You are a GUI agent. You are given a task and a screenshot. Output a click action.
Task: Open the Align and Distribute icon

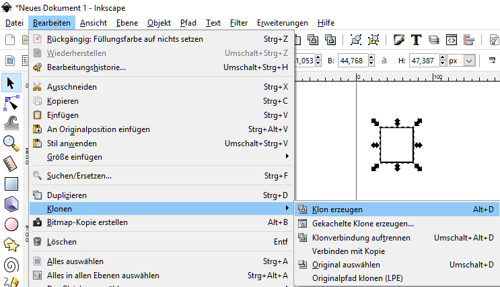click(469, 40)
